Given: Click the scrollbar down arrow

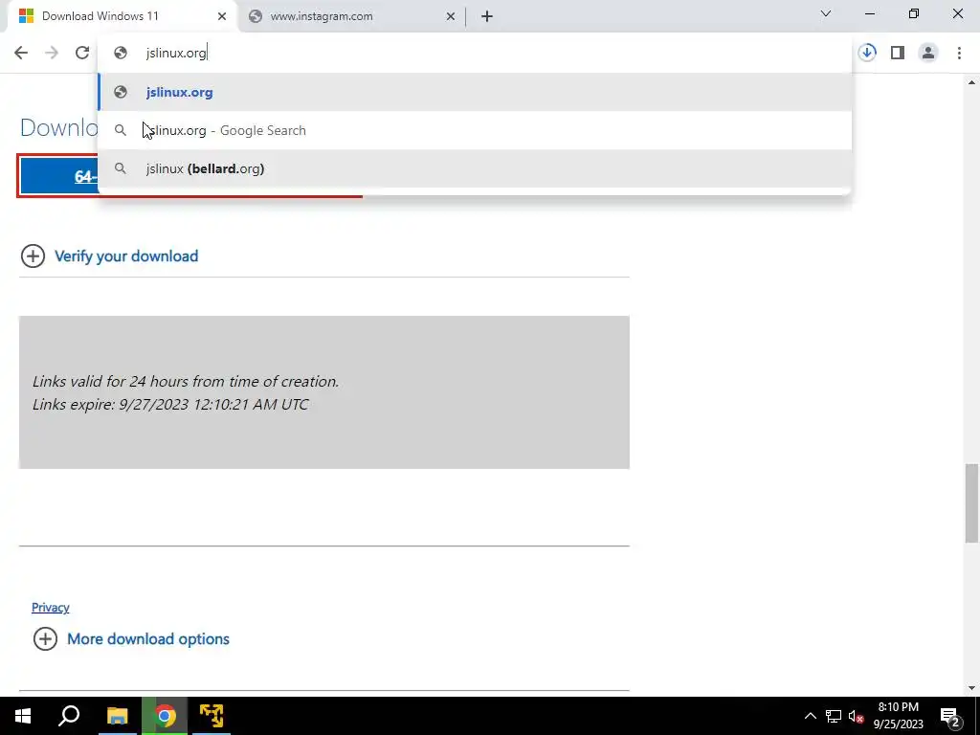Looking at the screenshot, I should click(x=971, y=688).
